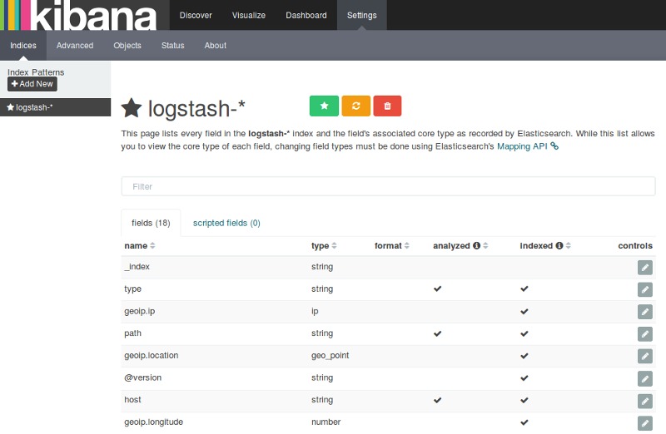Image resolution: width=666 pixels, height=434 pixels.
Task: Edit the _index field with pencil icon
Action: tap(644, 267)
